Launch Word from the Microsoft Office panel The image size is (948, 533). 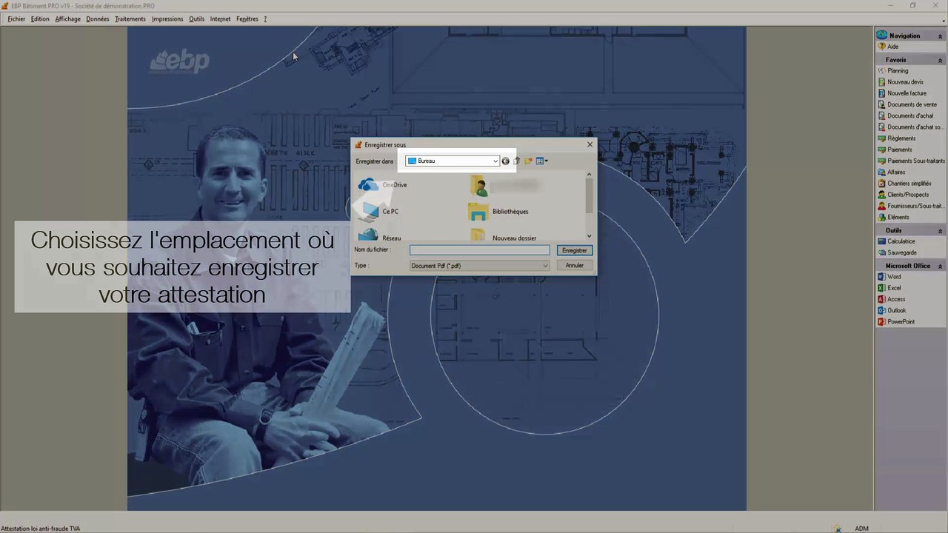click(881, 277)
